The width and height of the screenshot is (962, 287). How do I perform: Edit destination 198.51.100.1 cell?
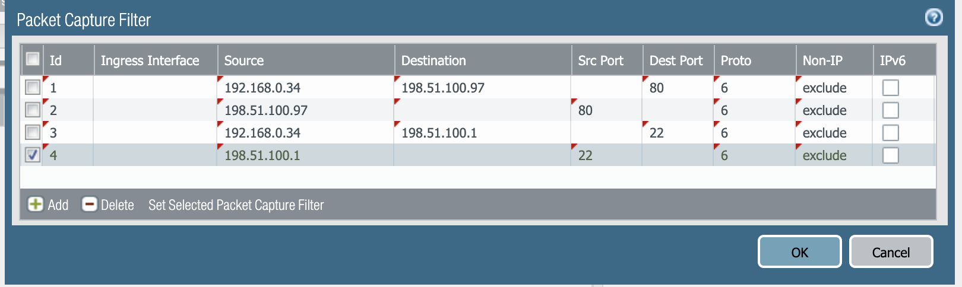[439, 133]
